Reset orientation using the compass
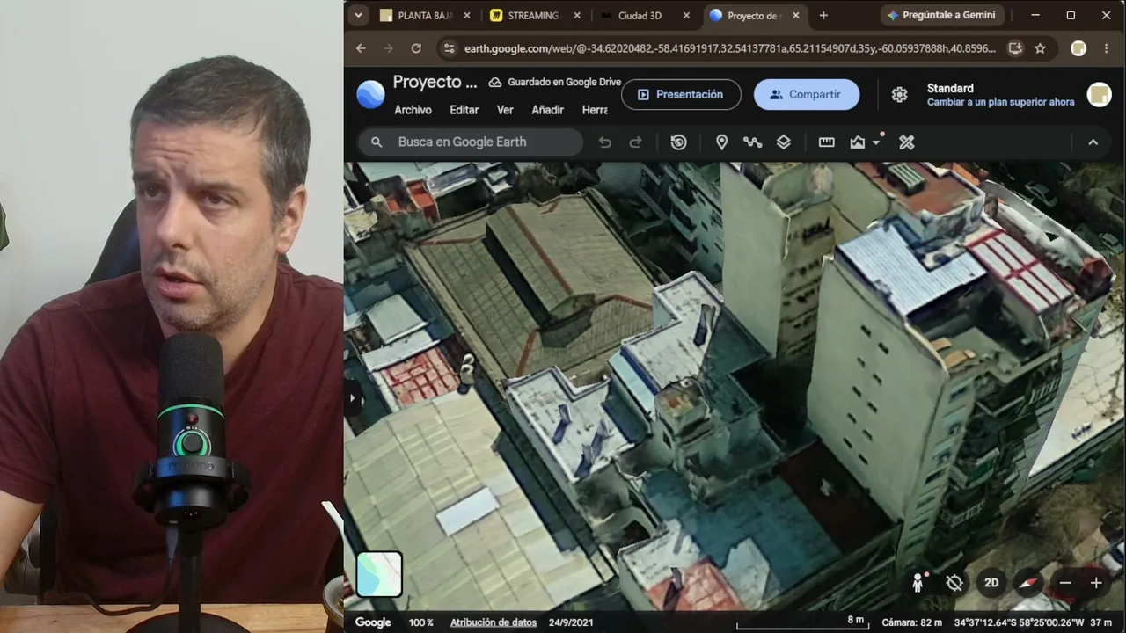Screen dimensions: 1126x633 tap(1028, 583)
